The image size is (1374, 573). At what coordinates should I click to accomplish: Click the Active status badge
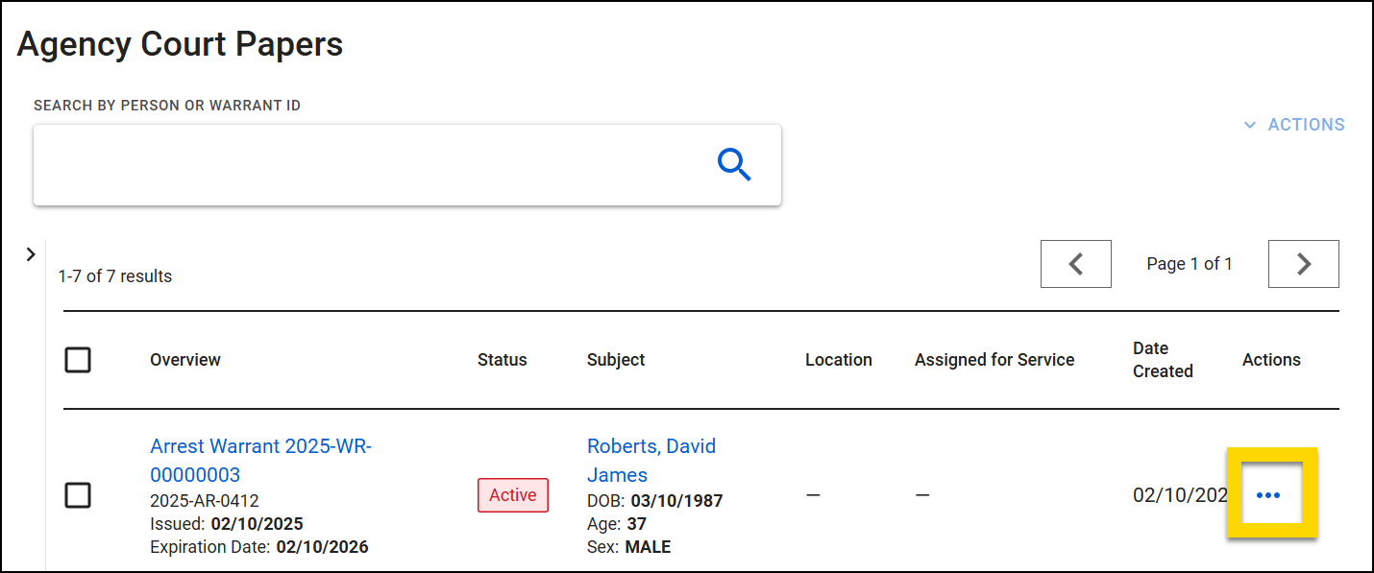click(x=512, y=494)
